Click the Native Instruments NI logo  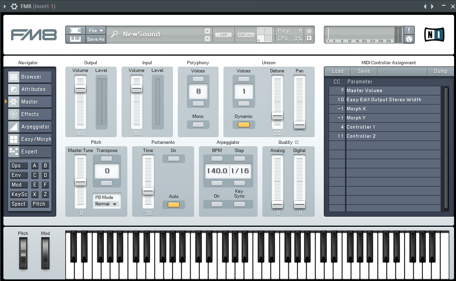pos(434,35)
